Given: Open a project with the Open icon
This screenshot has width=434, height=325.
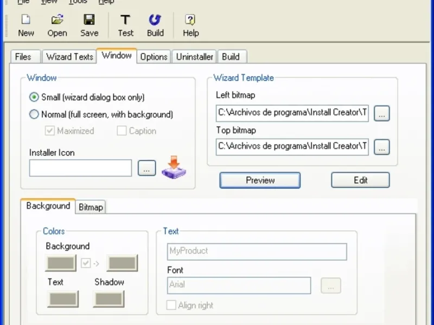Looking at the screenshot, I should click(x=58, y=20).
